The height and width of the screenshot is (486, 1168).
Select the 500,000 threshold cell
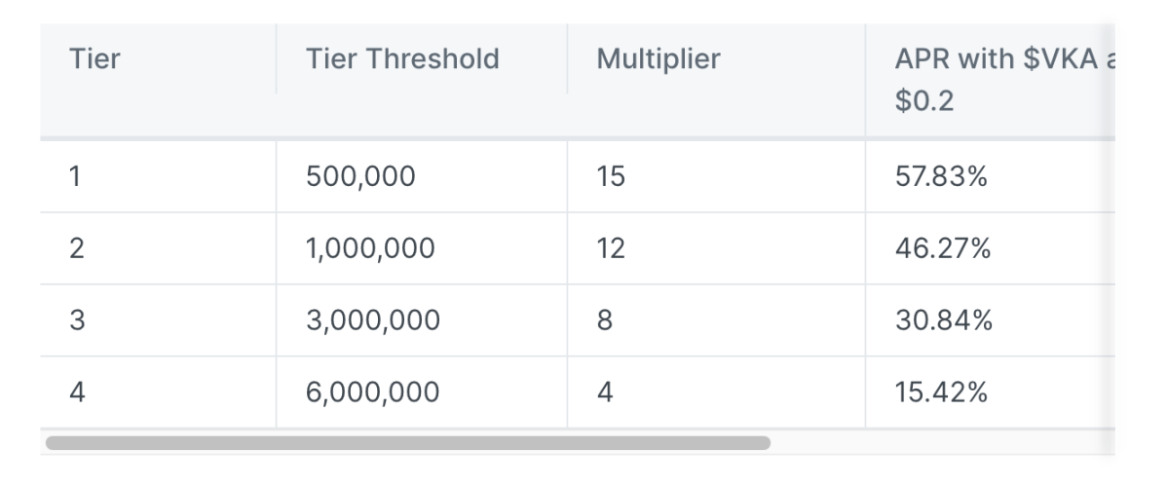(x=360, y=177)
